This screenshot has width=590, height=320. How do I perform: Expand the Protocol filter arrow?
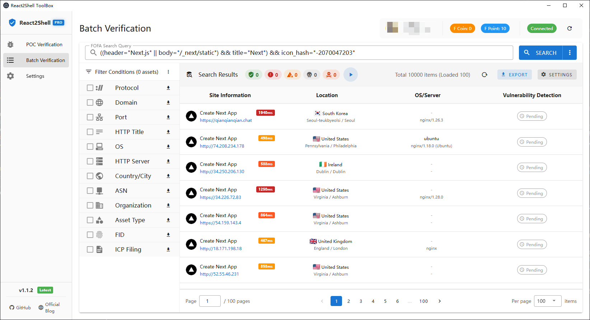(168, 88)
